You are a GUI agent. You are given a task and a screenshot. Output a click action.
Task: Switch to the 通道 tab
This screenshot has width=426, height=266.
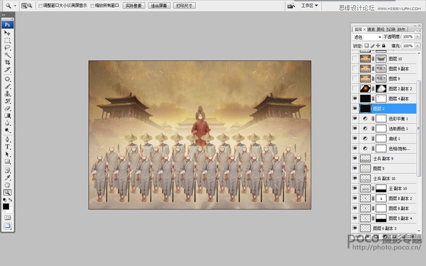371,30
